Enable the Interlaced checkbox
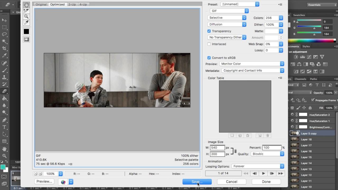This screenshot has height=190, width=338. click(x=209, y=44)
